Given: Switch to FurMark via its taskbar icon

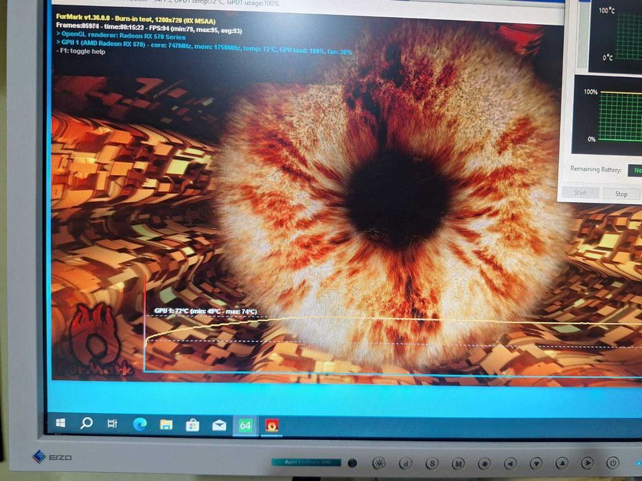Looking at the screenshot, I should pyautogui.click(x=272, y=426).
